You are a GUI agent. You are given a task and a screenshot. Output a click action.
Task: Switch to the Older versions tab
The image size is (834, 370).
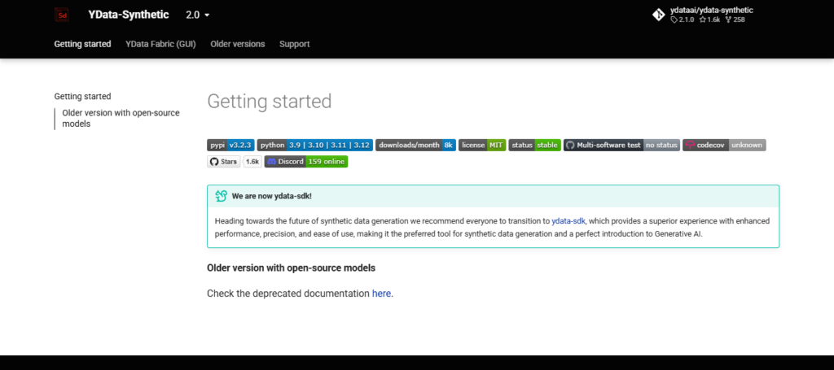[237, 44]
